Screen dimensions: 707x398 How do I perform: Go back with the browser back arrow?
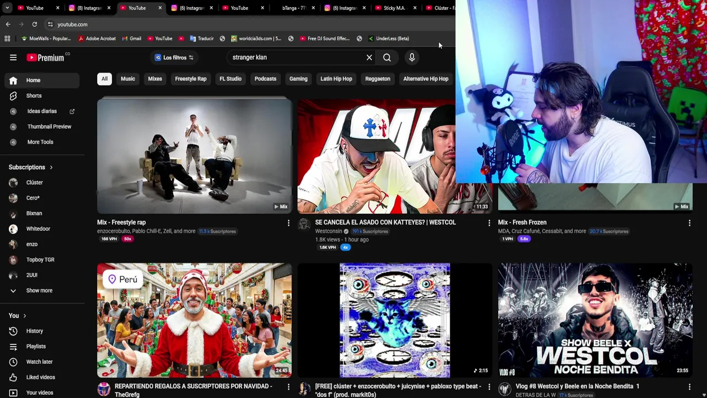point(8,24)
